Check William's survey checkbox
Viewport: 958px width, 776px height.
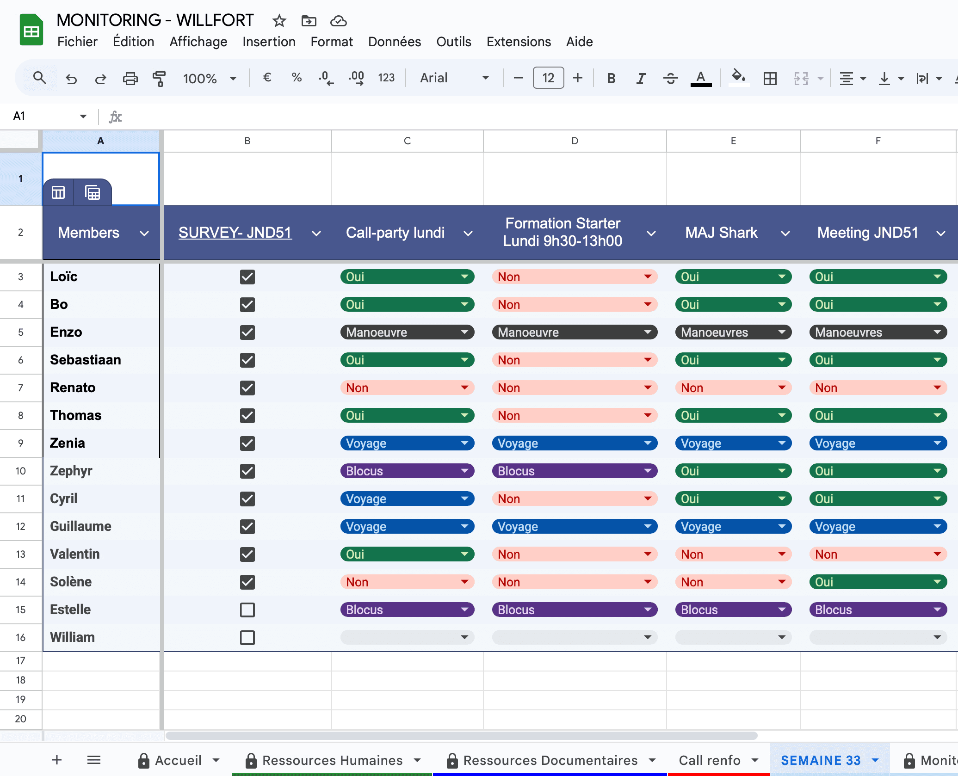tap(247, 637)
